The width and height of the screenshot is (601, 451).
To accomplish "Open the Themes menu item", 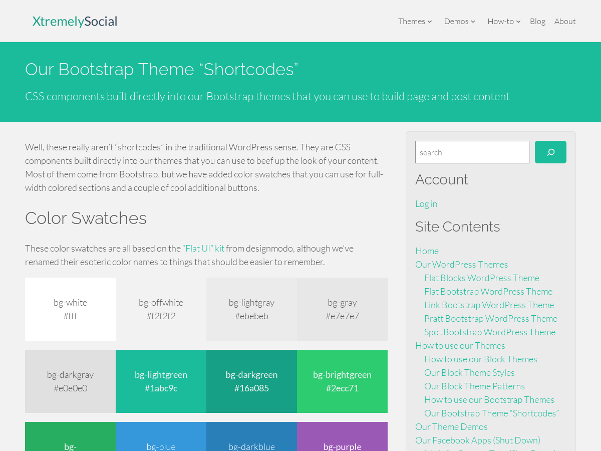I will click(412, 21).
